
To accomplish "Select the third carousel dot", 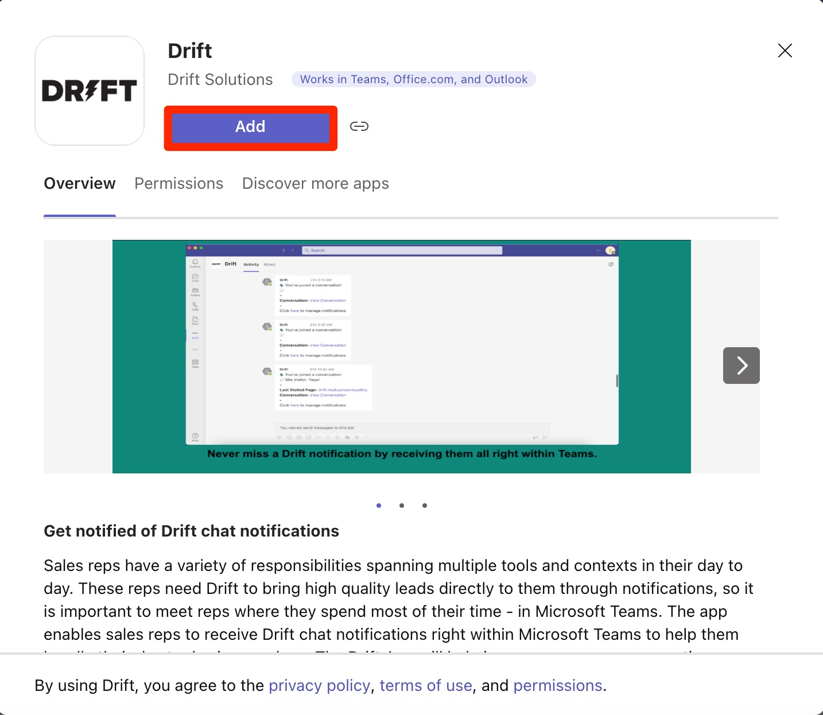I will click(425, 506).
